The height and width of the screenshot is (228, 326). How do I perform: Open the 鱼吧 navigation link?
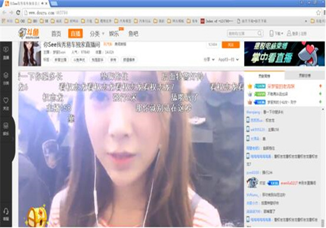(x=133, y=34)
